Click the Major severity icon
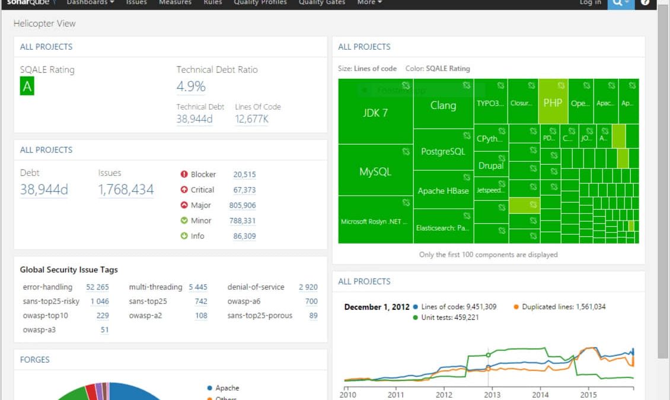 [184, 205]
